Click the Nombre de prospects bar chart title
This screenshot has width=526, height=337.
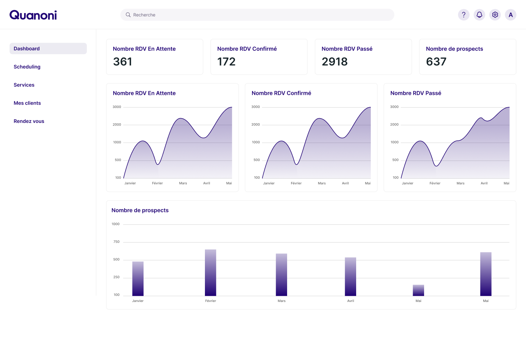140,210
